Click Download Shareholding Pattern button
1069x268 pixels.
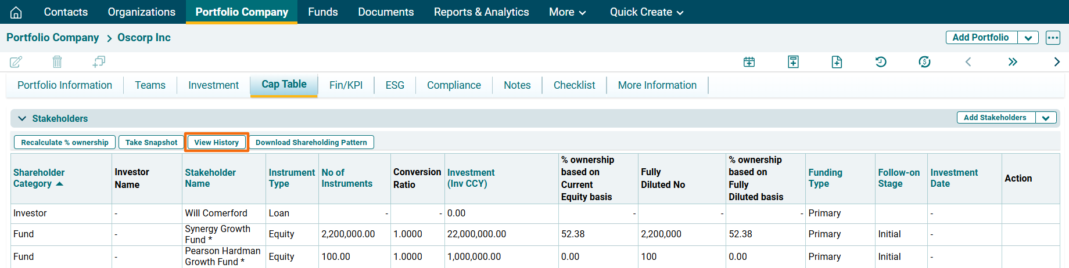point(311,142)
